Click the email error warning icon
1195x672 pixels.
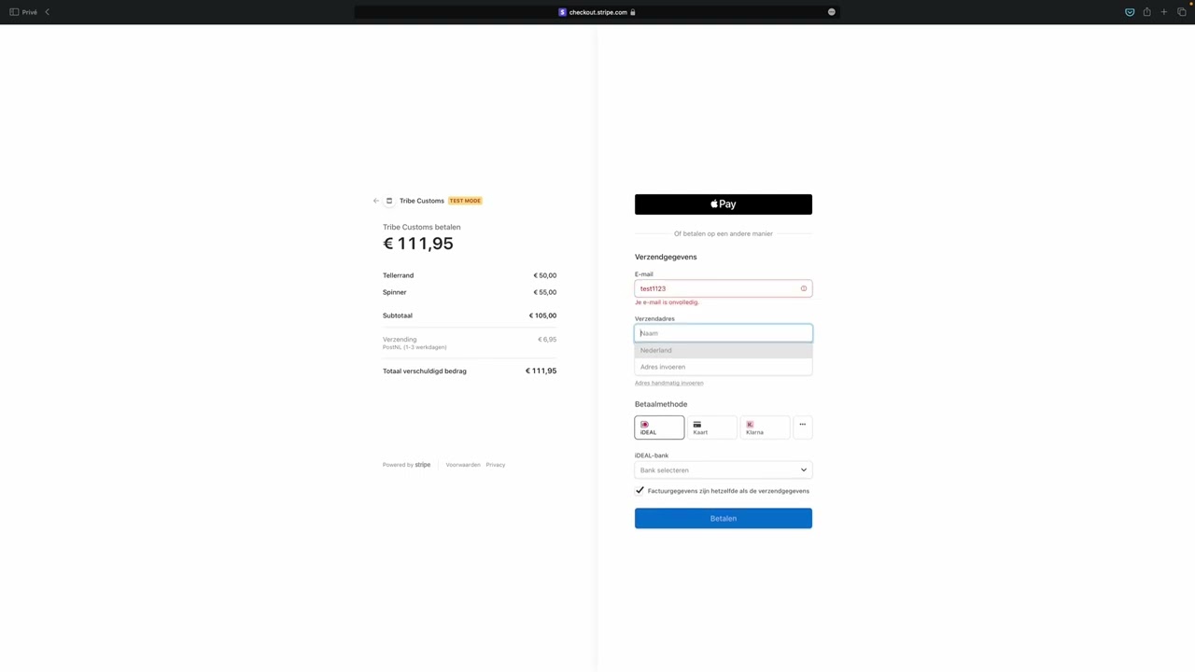coord(803,288)
